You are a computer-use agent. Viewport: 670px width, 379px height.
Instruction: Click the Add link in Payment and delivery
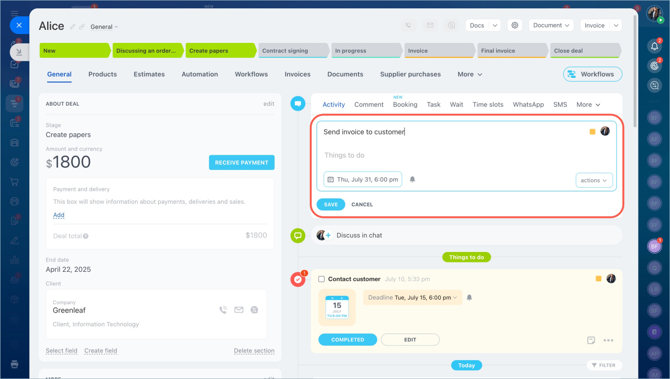(x=59, y=215)
